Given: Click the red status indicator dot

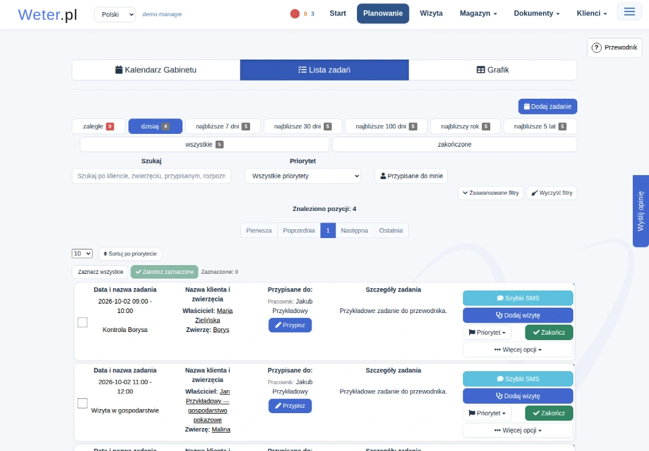Looking at the screenshot, I should [x=295, y=14].
